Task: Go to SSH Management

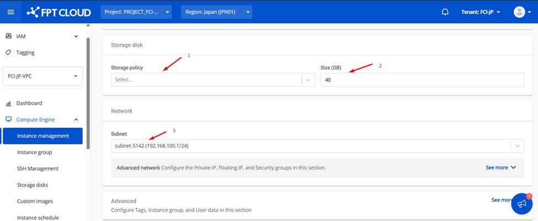Action: click(x=38, y=169)
